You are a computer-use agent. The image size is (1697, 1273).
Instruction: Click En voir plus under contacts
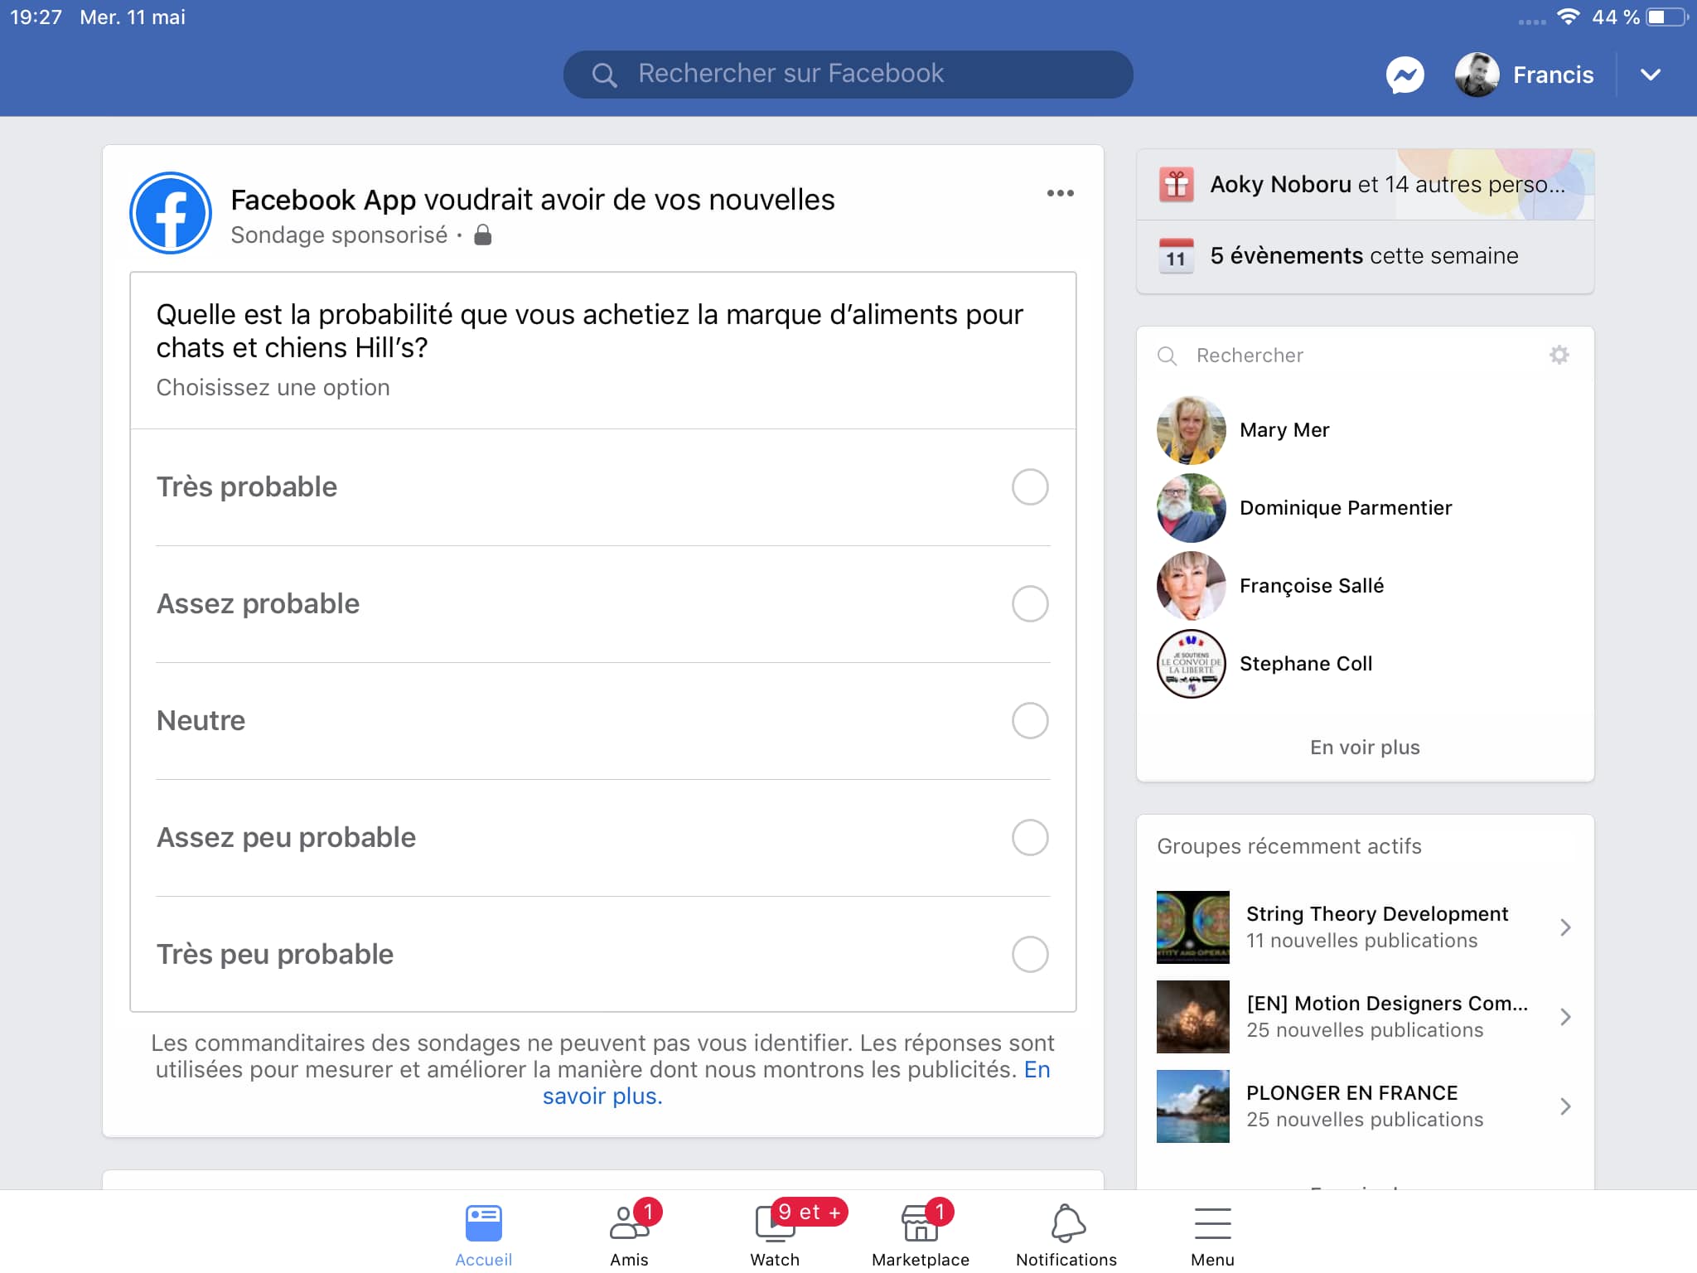(1365, 748)
